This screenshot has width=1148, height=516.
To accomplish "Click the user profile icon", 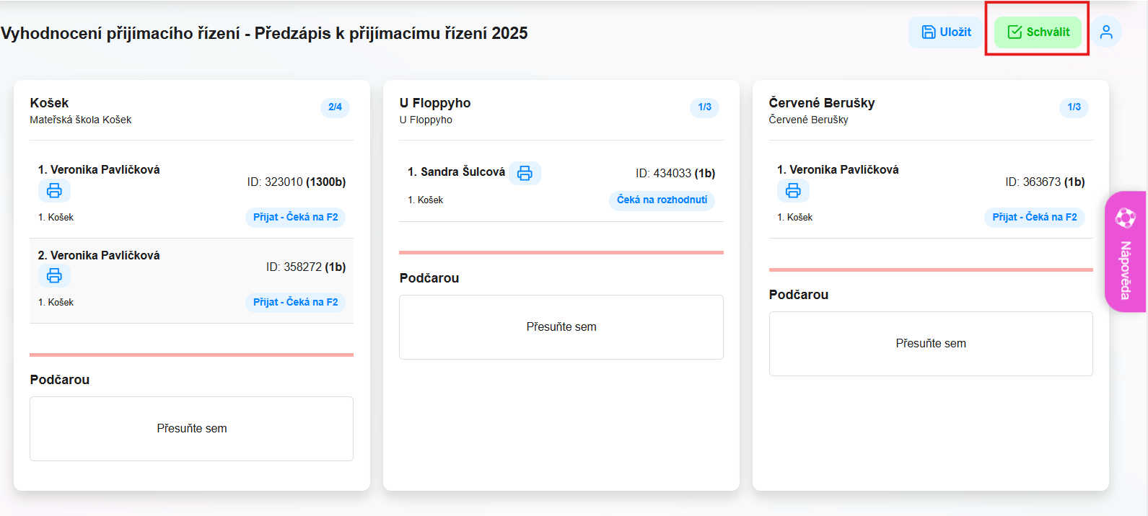I will click(x=1105, y=32).
